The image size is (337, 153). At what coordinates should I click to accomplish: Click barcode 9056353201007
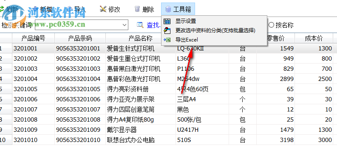pyautogui.click(x=80, y=109)
